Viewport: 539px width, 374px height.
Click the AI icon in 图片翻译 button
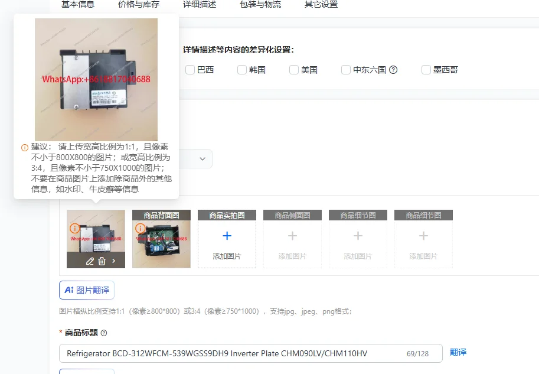(x=69, y=290)
